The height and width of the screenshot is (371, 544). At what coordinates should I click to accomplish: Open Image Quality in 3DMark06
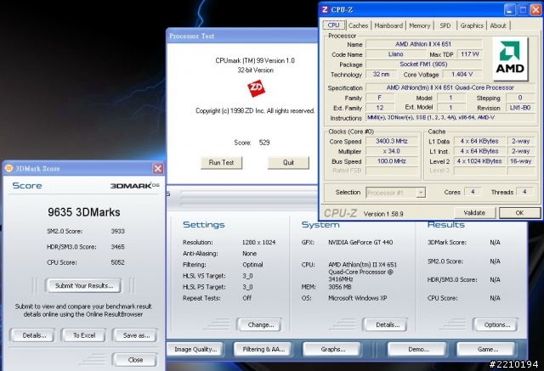pyautogui.click(x=195, y=350)
